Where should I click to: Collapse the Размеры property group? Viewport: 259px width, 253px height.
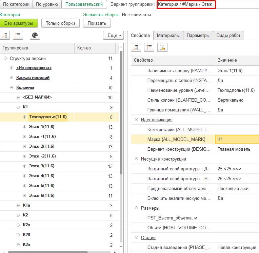pyautogui.click(x=136, y=208)
